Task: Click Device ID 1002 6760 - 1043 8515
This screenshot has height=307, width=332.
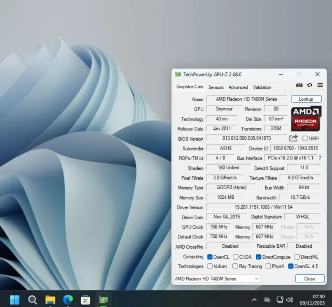Action: pos(296,148)
